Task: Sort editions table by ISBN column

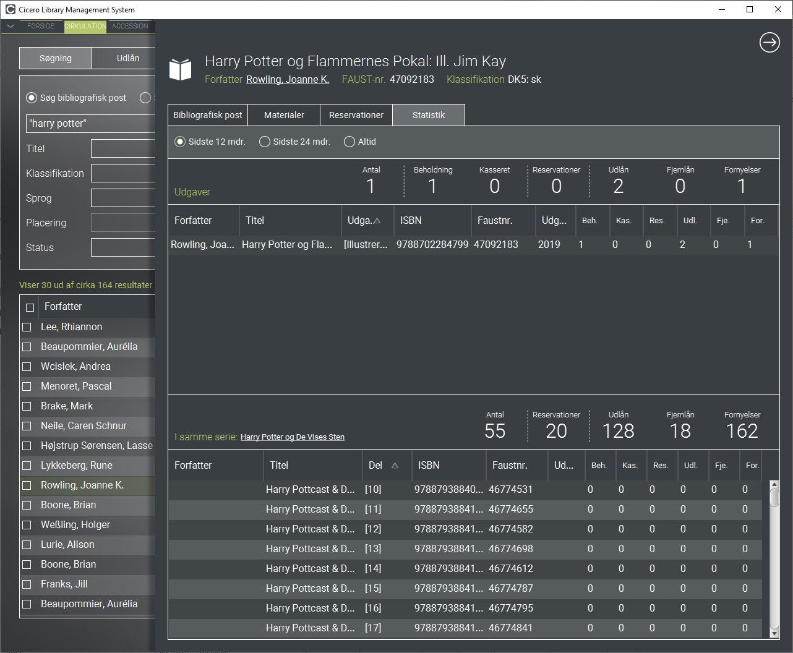Action: [x=432, y=220]
